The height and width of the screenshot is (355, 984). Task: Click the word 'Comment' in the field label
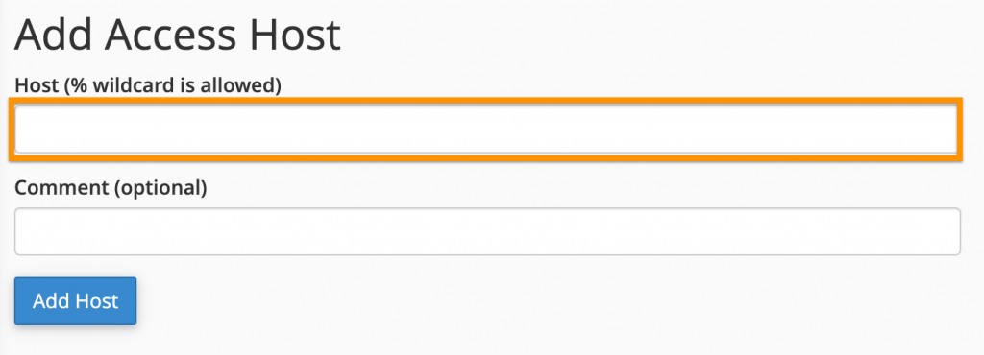pyautogui.click(x=61, y=186)
